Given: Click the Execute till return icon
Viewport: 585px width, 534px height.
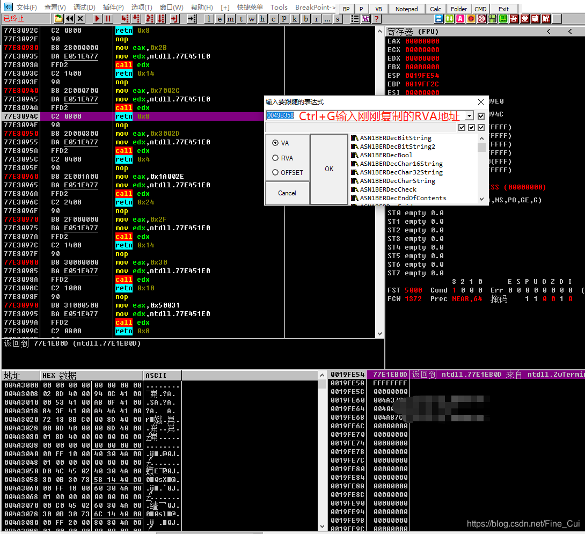Looking at the screenshot, I should pyautogui.click(x=174, y=19).
